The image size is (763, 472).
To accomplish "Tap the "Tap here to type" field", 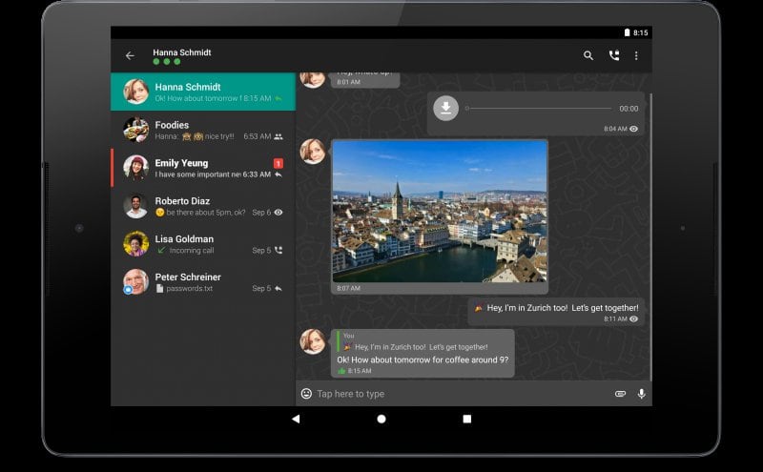I will [x=463, y=394].
